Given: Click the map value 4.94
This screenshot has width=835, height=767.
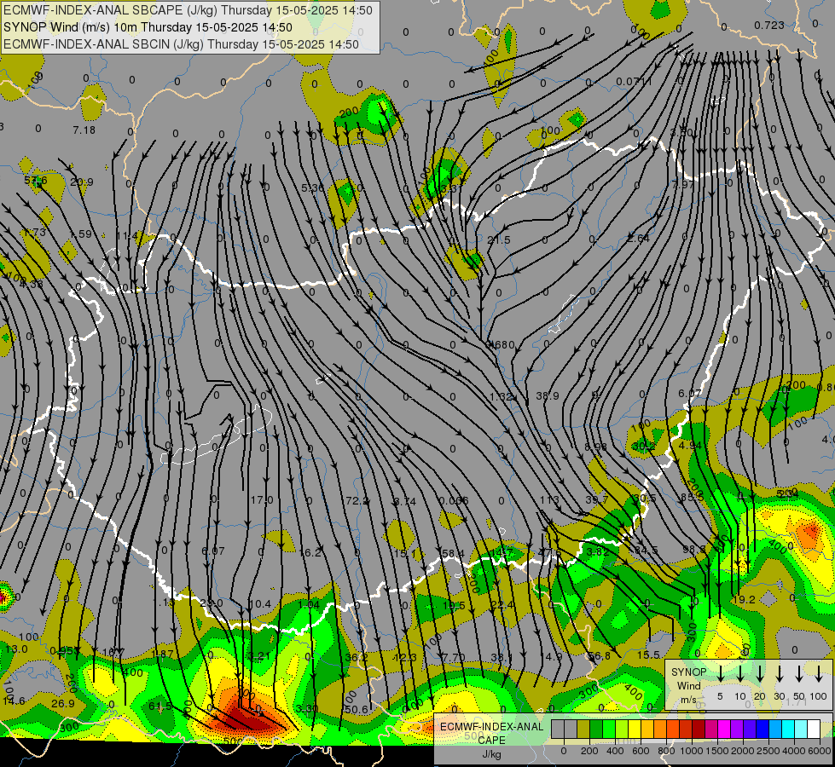Looking at the screenshot, I should tap(690, 445).
